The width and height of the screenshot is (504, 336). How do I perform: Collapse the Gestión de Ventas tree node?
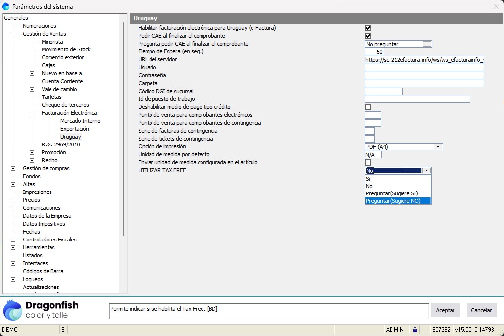[x=13, y=34]
